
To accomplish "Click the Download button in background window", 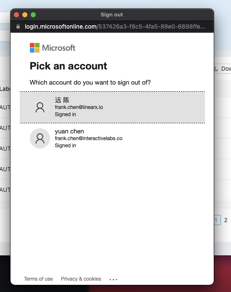I will point(223,69).
